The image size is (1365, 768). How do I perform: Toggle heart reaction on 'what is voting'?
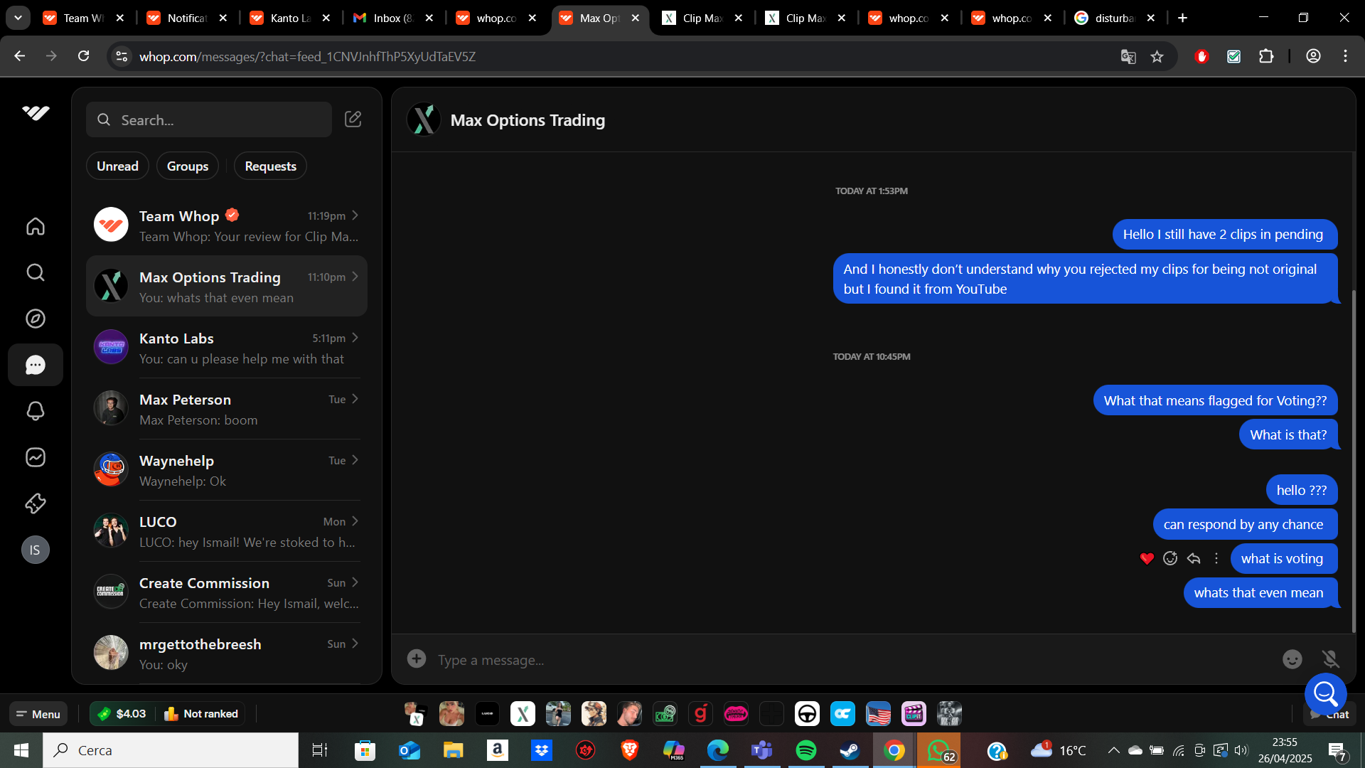[1147, 558]
